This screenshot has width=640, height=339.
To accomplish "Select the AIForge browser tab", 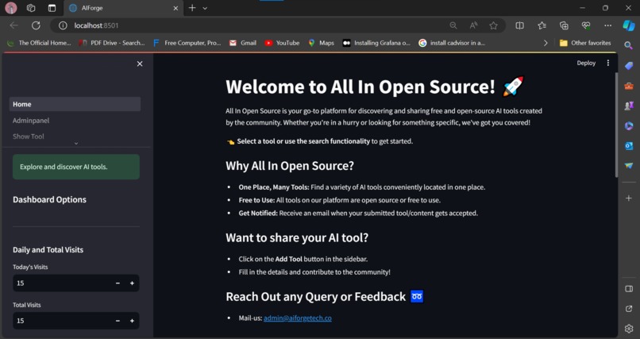I will pos(122,8).
